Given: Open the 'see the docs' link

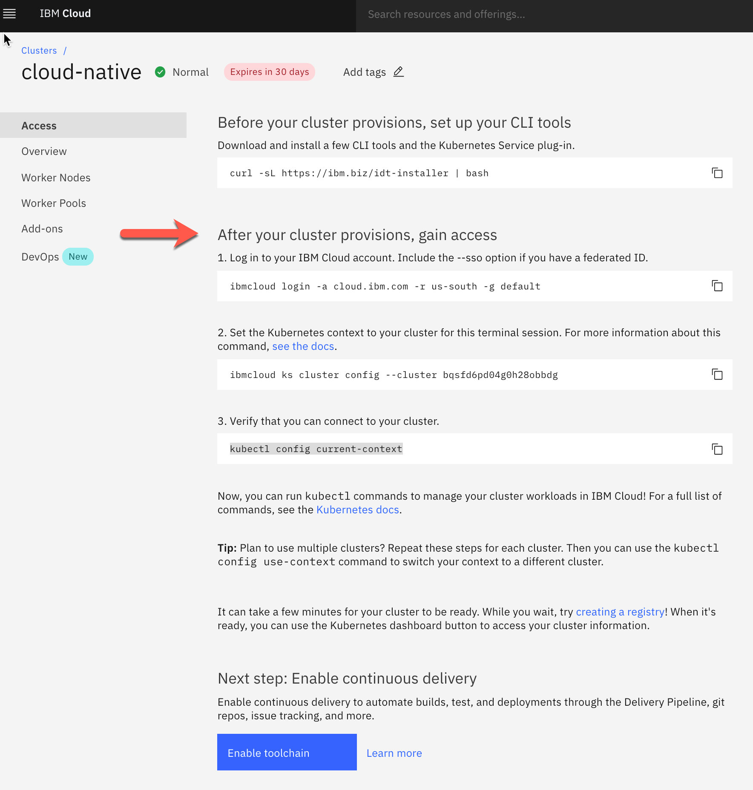Looking at the screenshot, I should (303, 346).
